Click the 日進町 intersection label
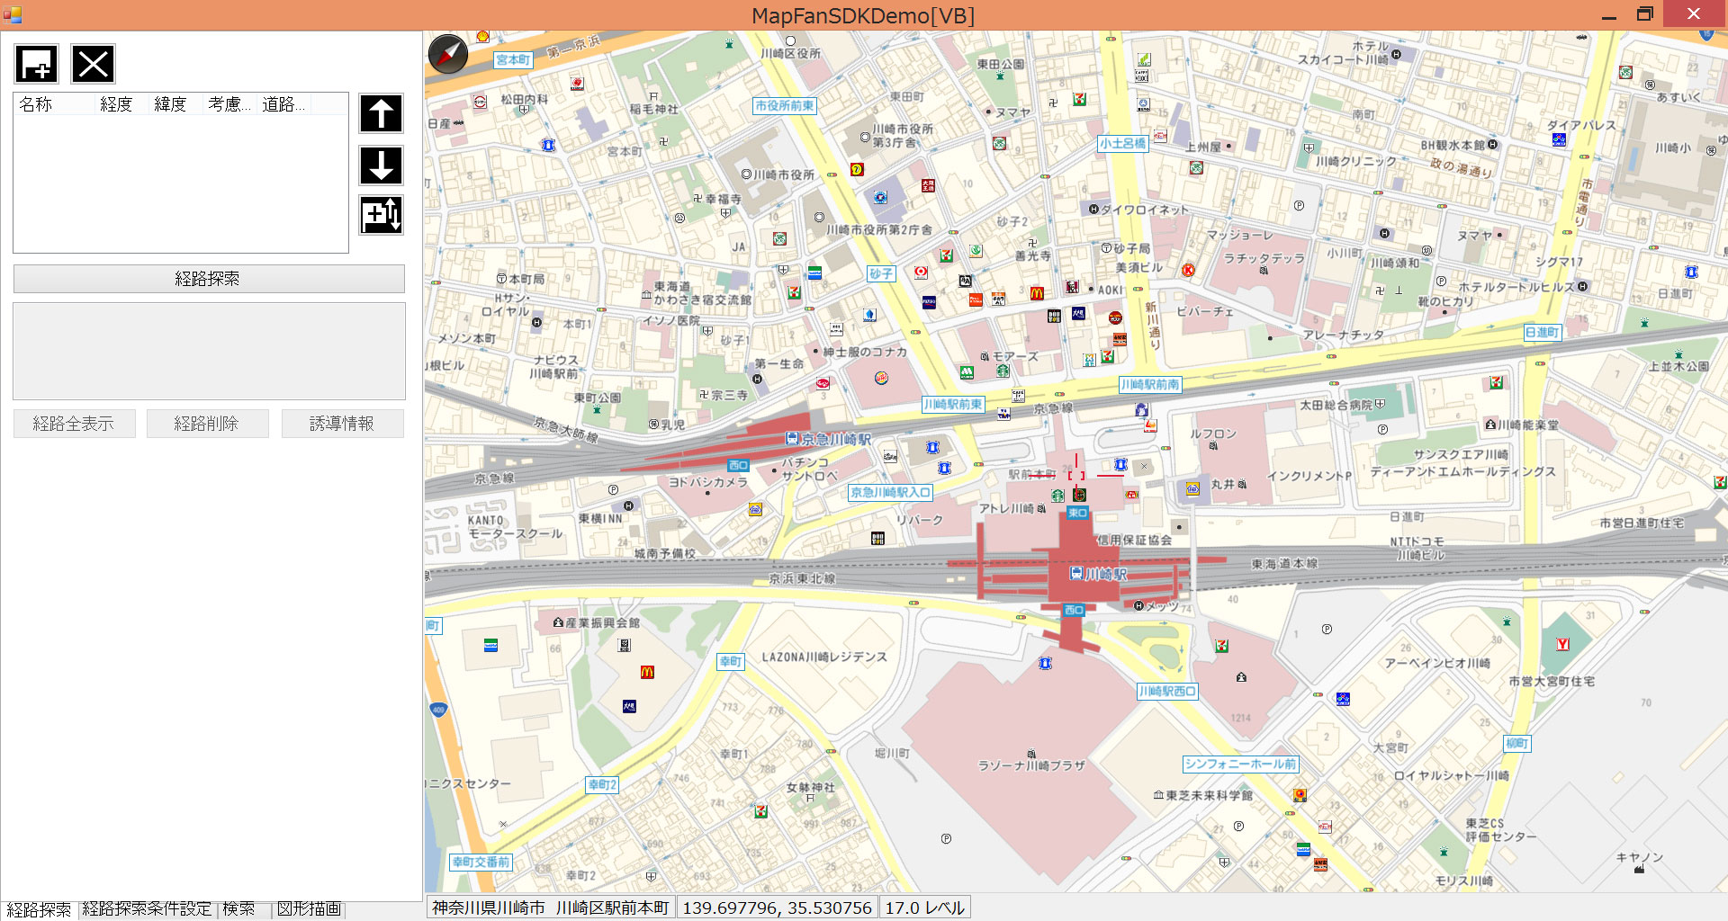The image size is (1728, 921). point(1542,333)
